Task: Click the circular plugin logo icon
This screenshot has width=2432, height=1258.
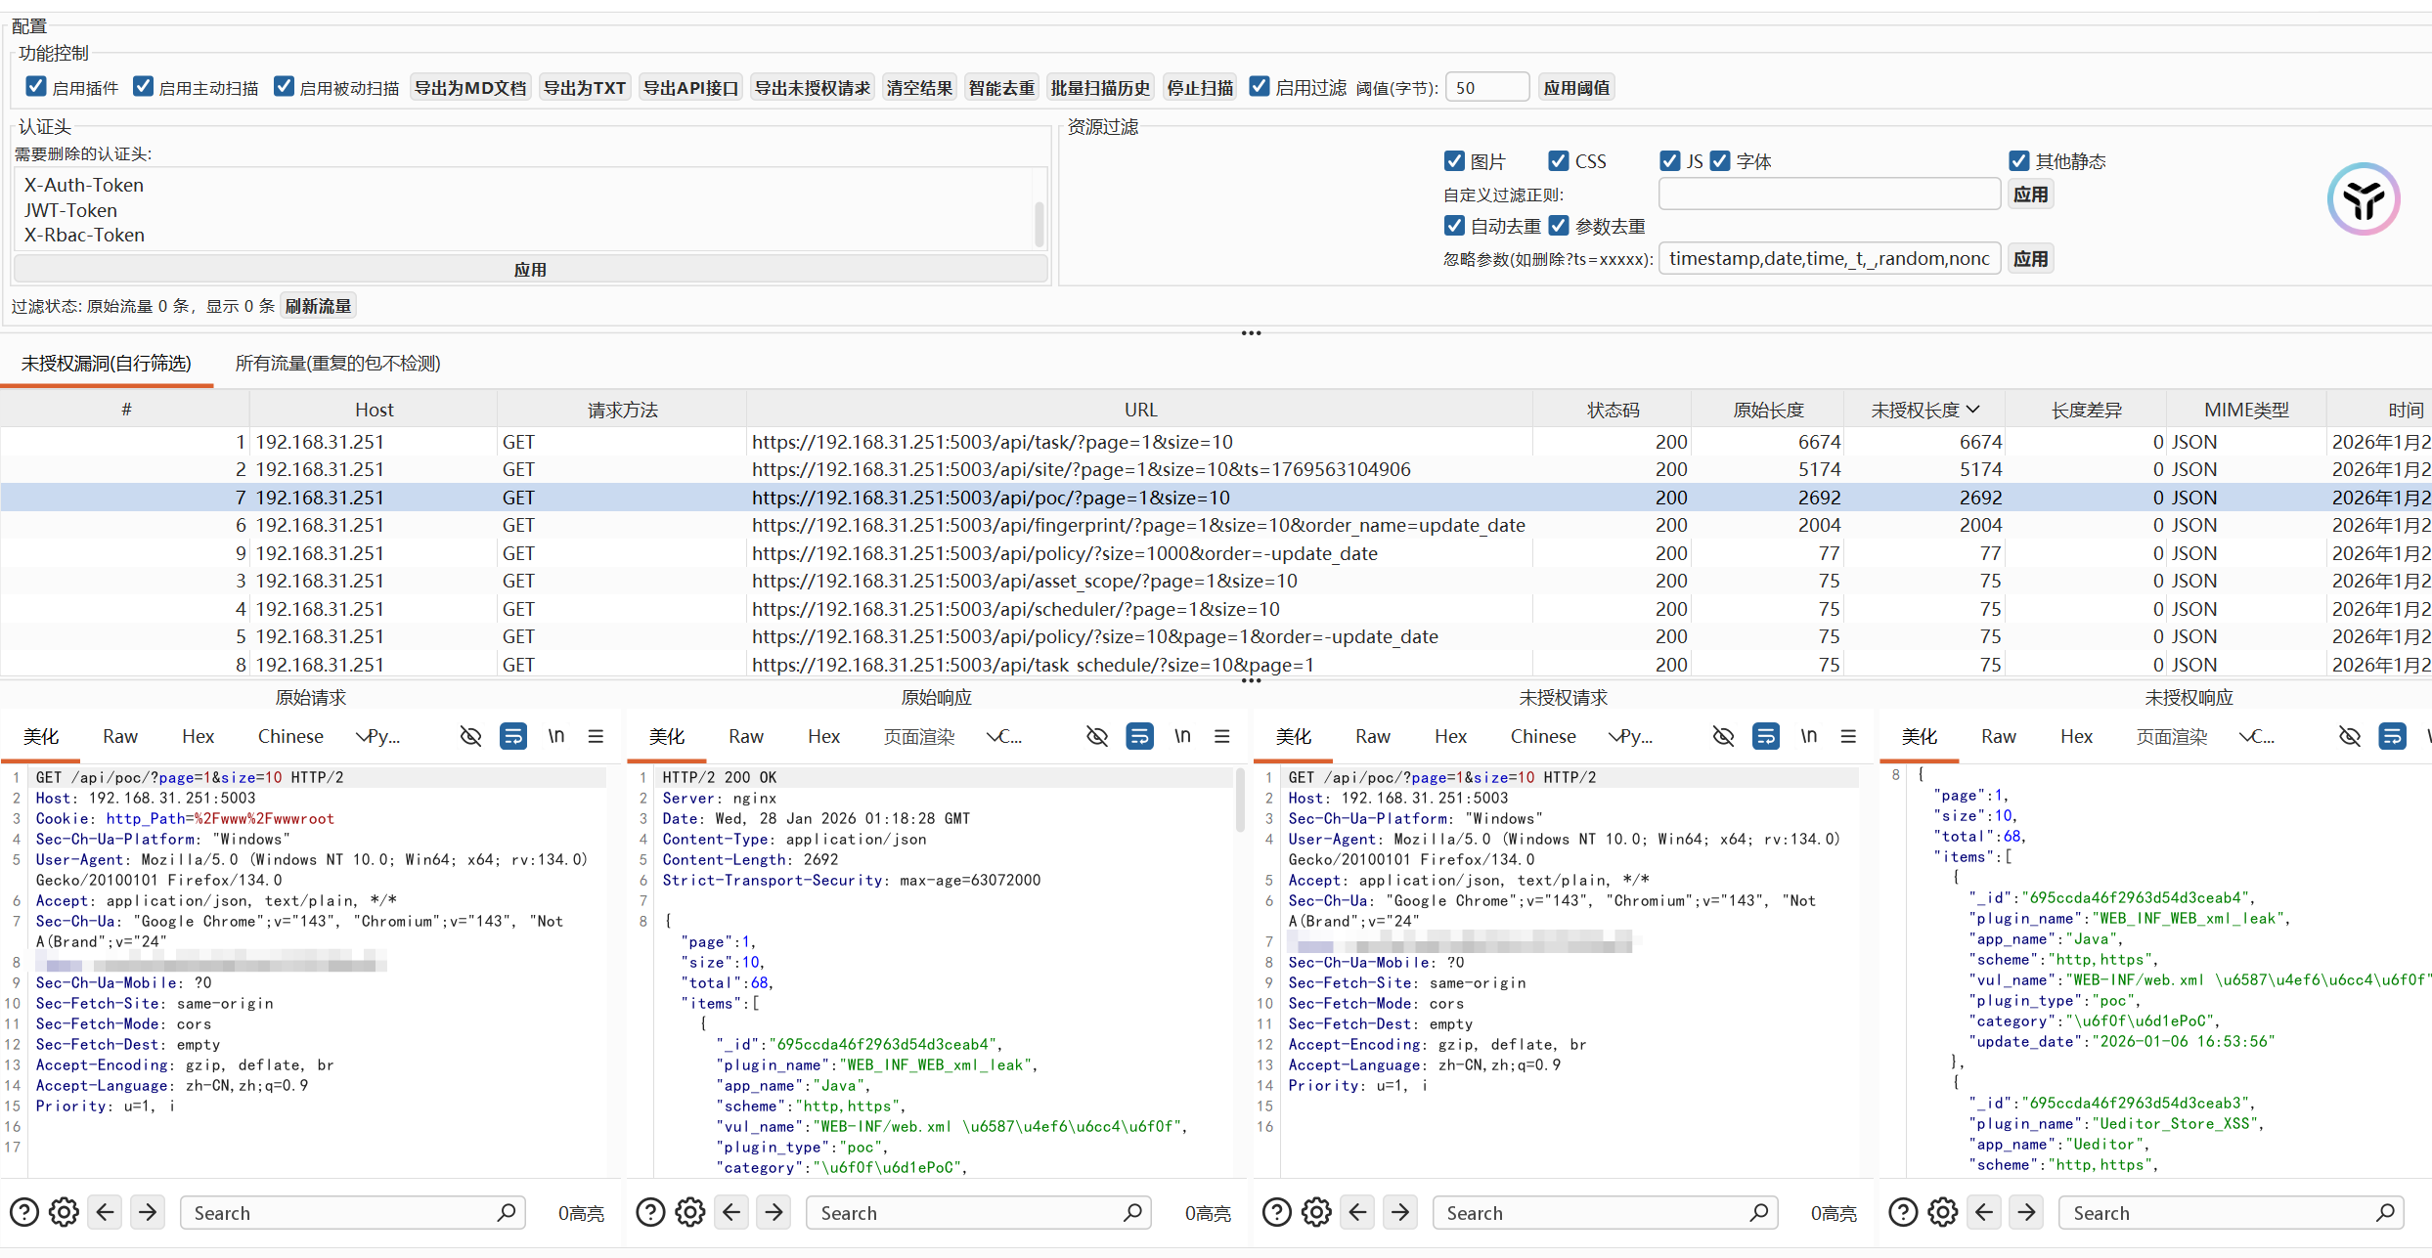Action: [2363, 199]
